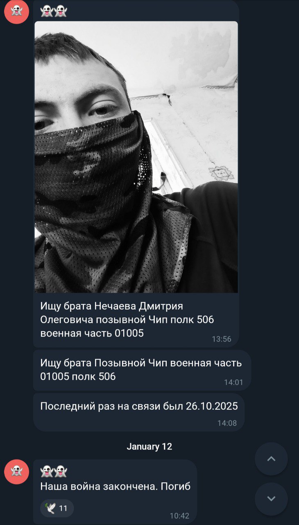Image resolution: width=299 pixels, height=525 pixels.
Task: Toggle the reaction count showing 11
Action: click(57, 508)
